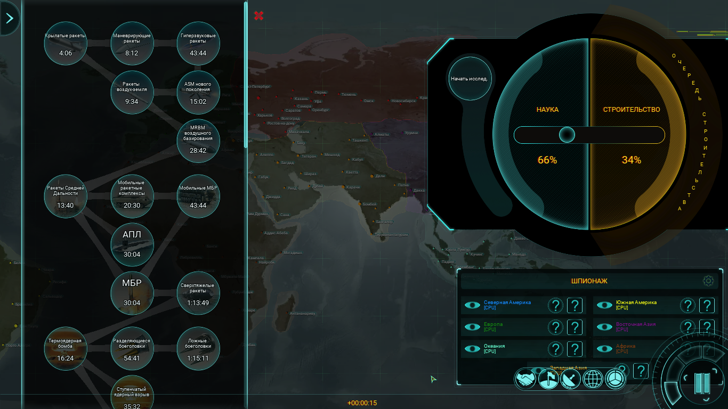
Task: Select the Гиперзвуковые ракеты research node
Action: pyautogui.click(x=198, y=44)
